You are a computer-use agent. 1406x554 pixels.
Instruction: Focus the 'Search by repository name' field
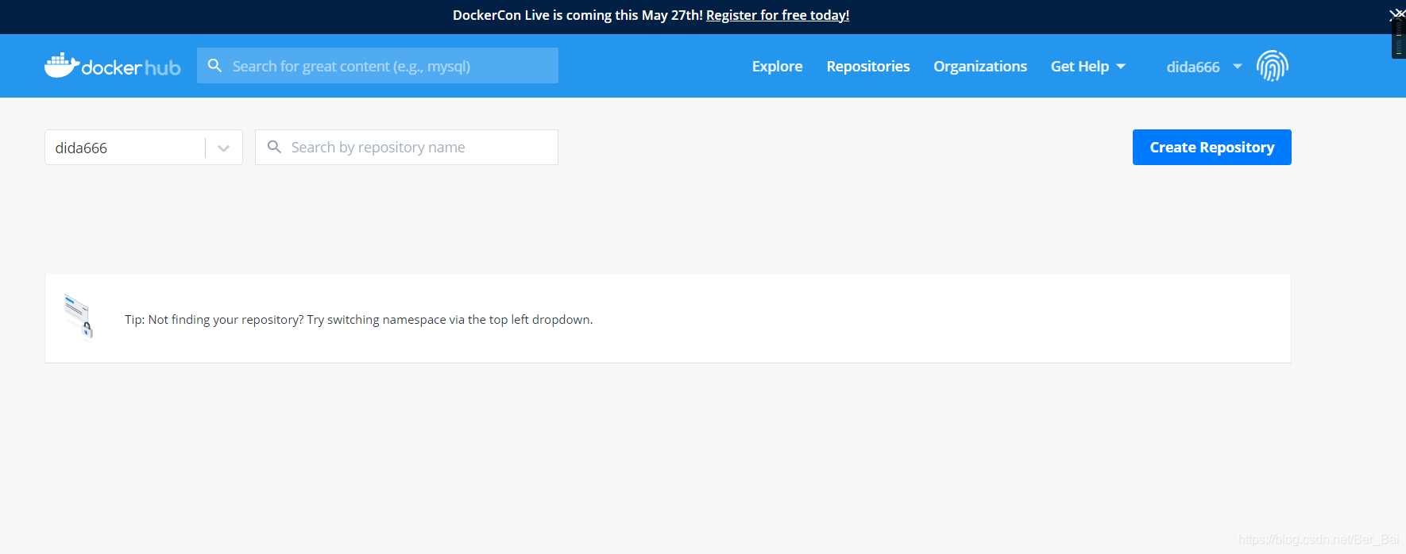[407, 147]
